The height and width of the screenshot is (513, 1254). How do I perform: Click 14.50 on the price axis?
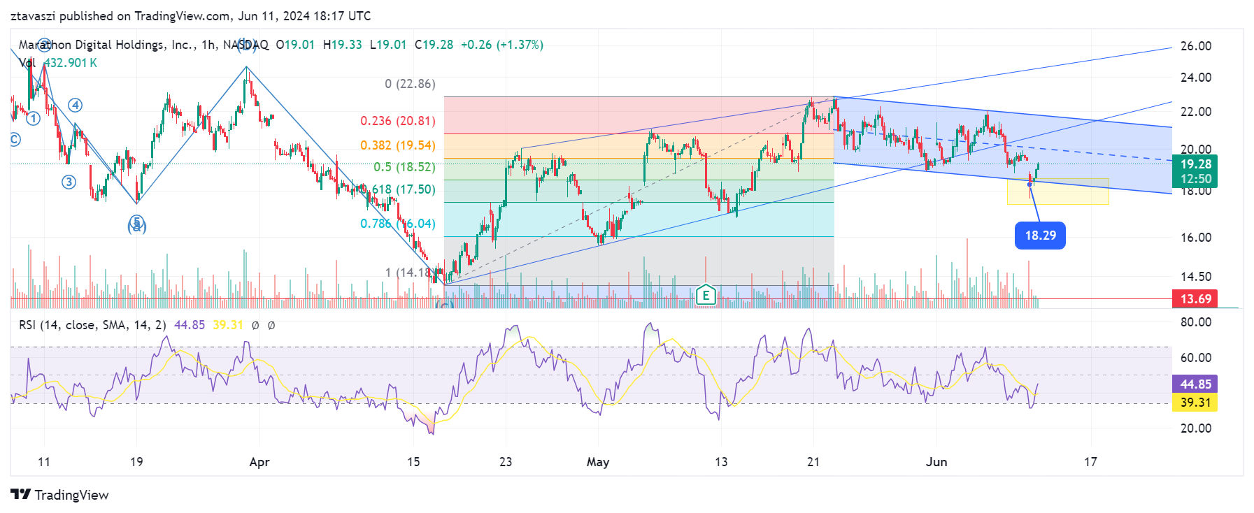(1196, 277)
